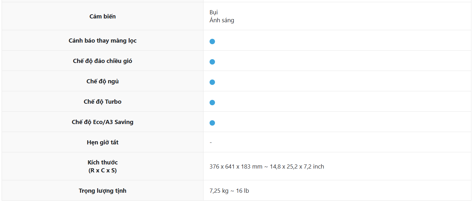Click the (R x C x S) sub-label
Viewport: 472px width, 201px height.
coord(103,170)
